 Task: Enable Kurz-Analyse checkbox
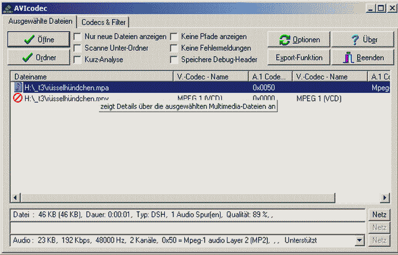coord(77,59)
